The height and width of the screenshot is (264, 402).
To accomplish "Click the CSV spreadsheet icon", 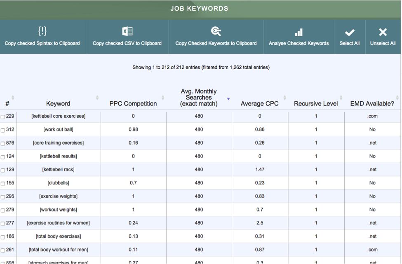I will point(127,31).
